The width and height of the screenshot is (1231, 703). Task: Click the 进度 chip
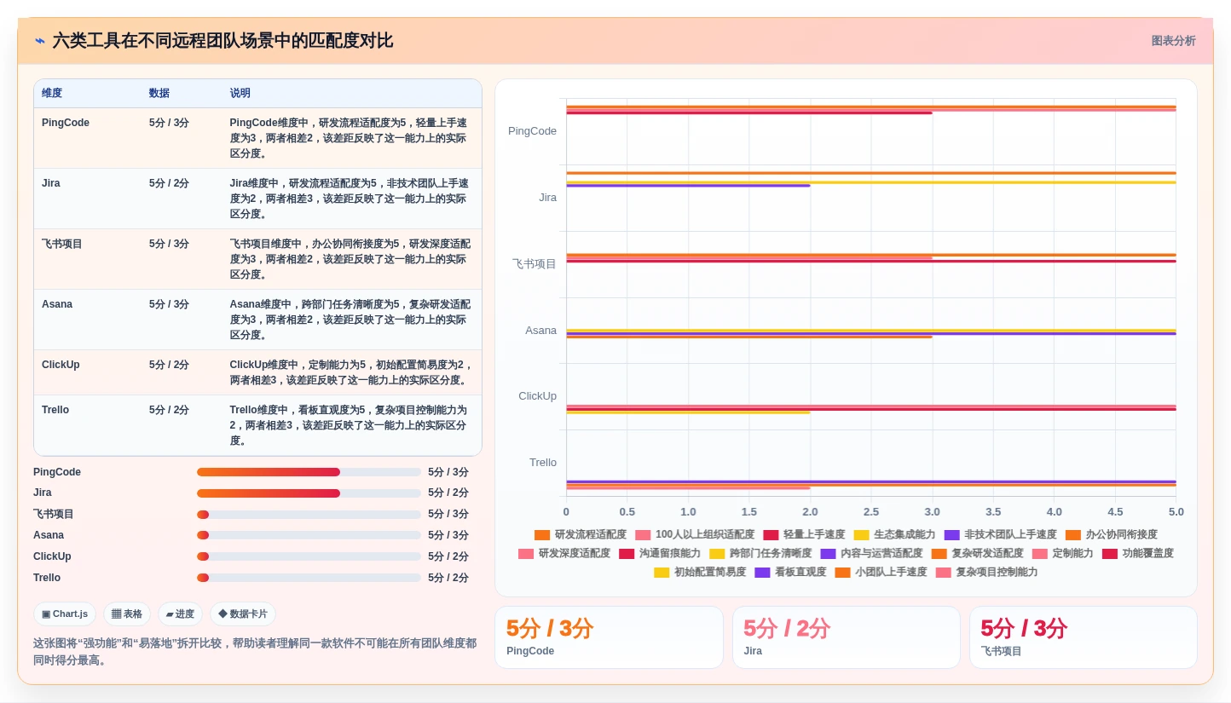(x=180, y=614)
